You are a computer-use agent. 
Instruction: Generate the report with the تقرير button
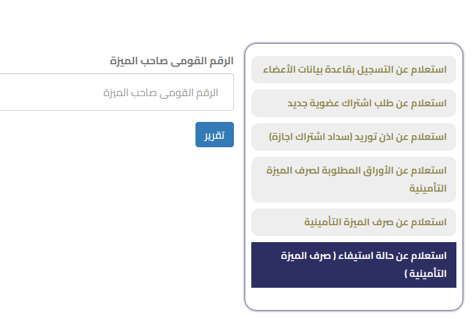214,135
